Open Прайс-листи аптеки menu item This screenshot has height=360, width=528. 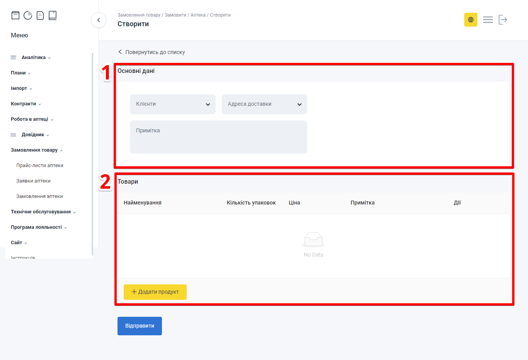point(40,166)
